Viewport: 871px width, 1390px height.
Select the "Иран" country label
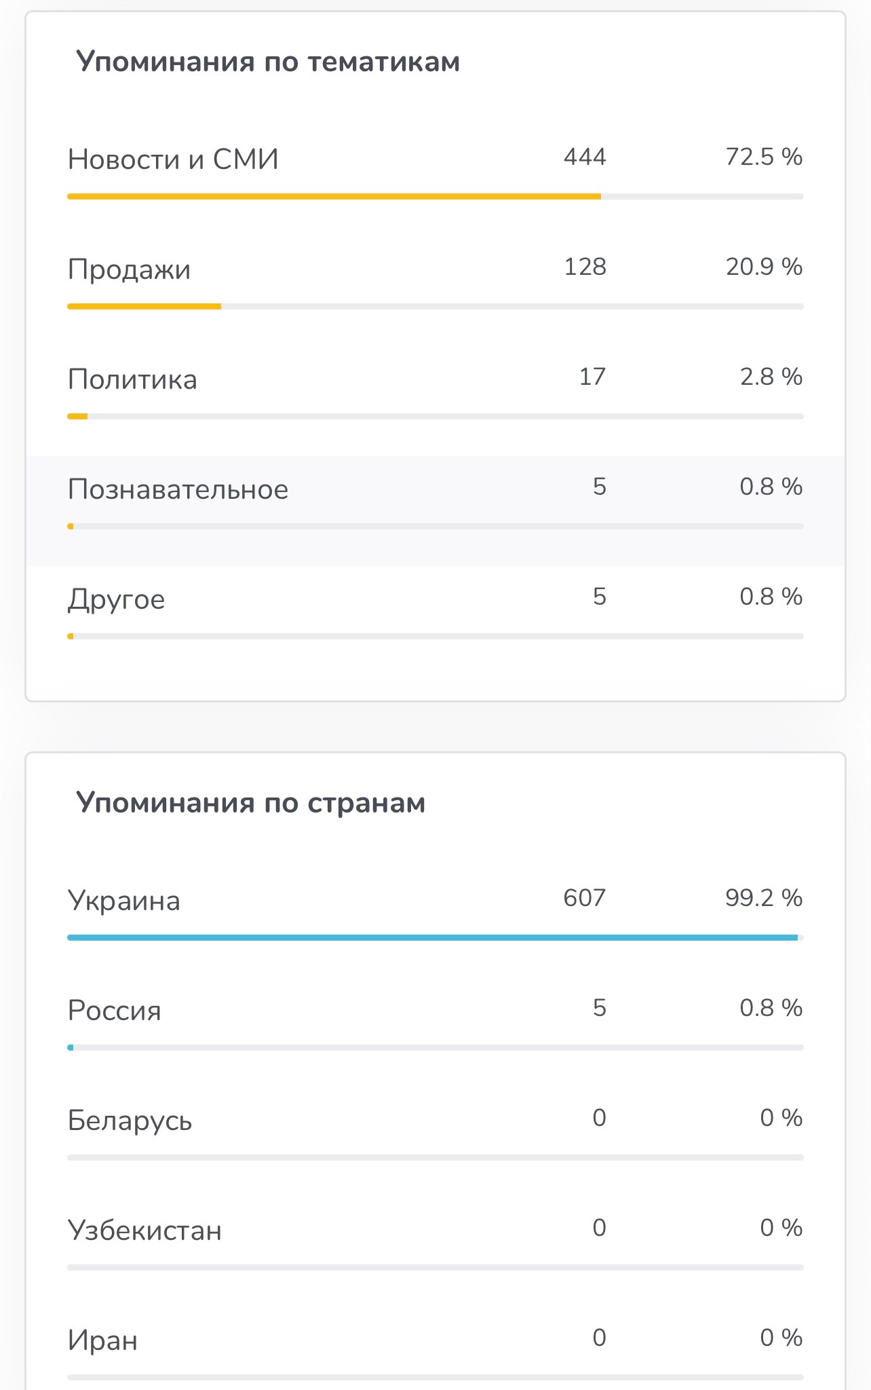click(102, 1340)
